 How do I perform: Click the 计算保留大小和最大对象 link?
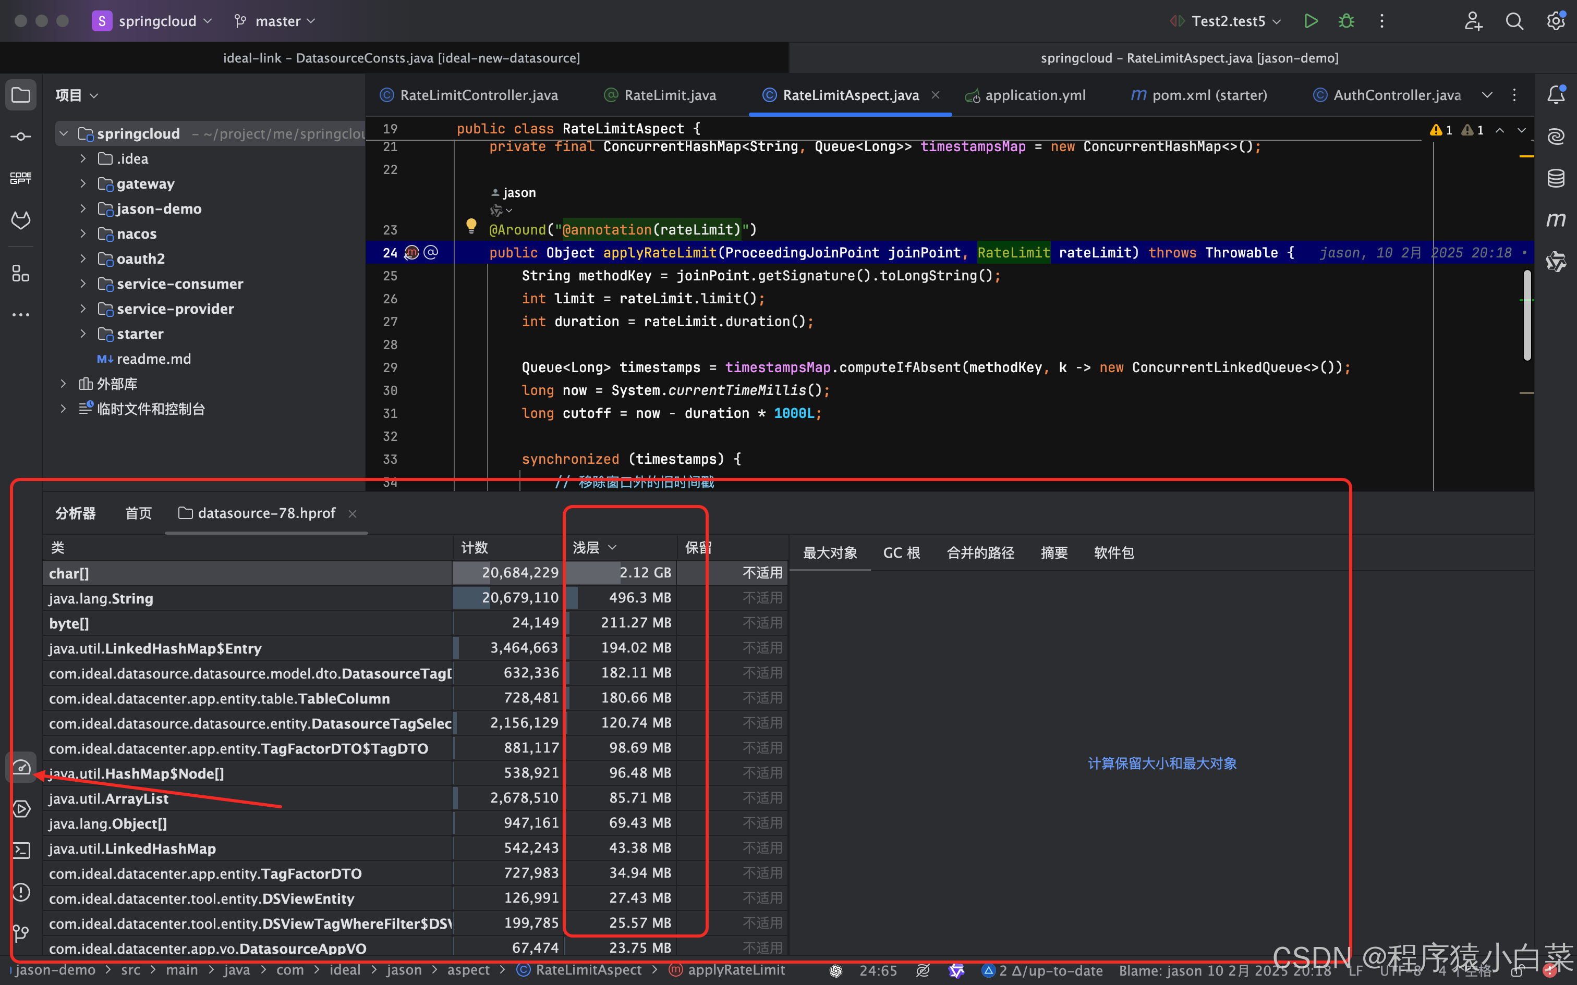(1162, 763)
